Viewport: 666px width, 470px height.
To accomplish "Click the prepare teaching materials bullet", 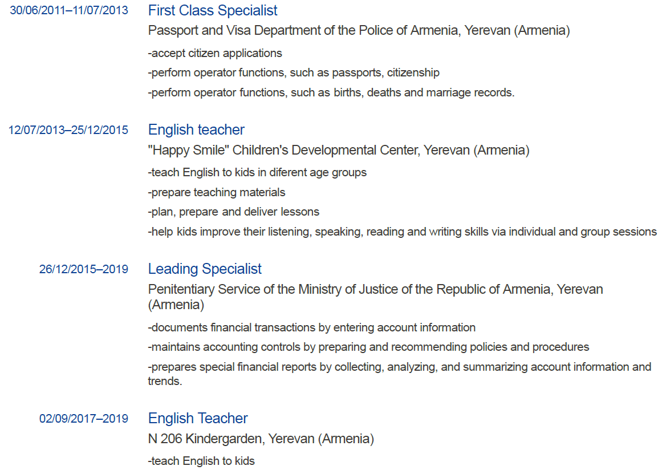I will click(x=216, y=192).
